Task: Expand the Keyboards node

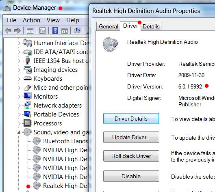Action: [19, 79]
